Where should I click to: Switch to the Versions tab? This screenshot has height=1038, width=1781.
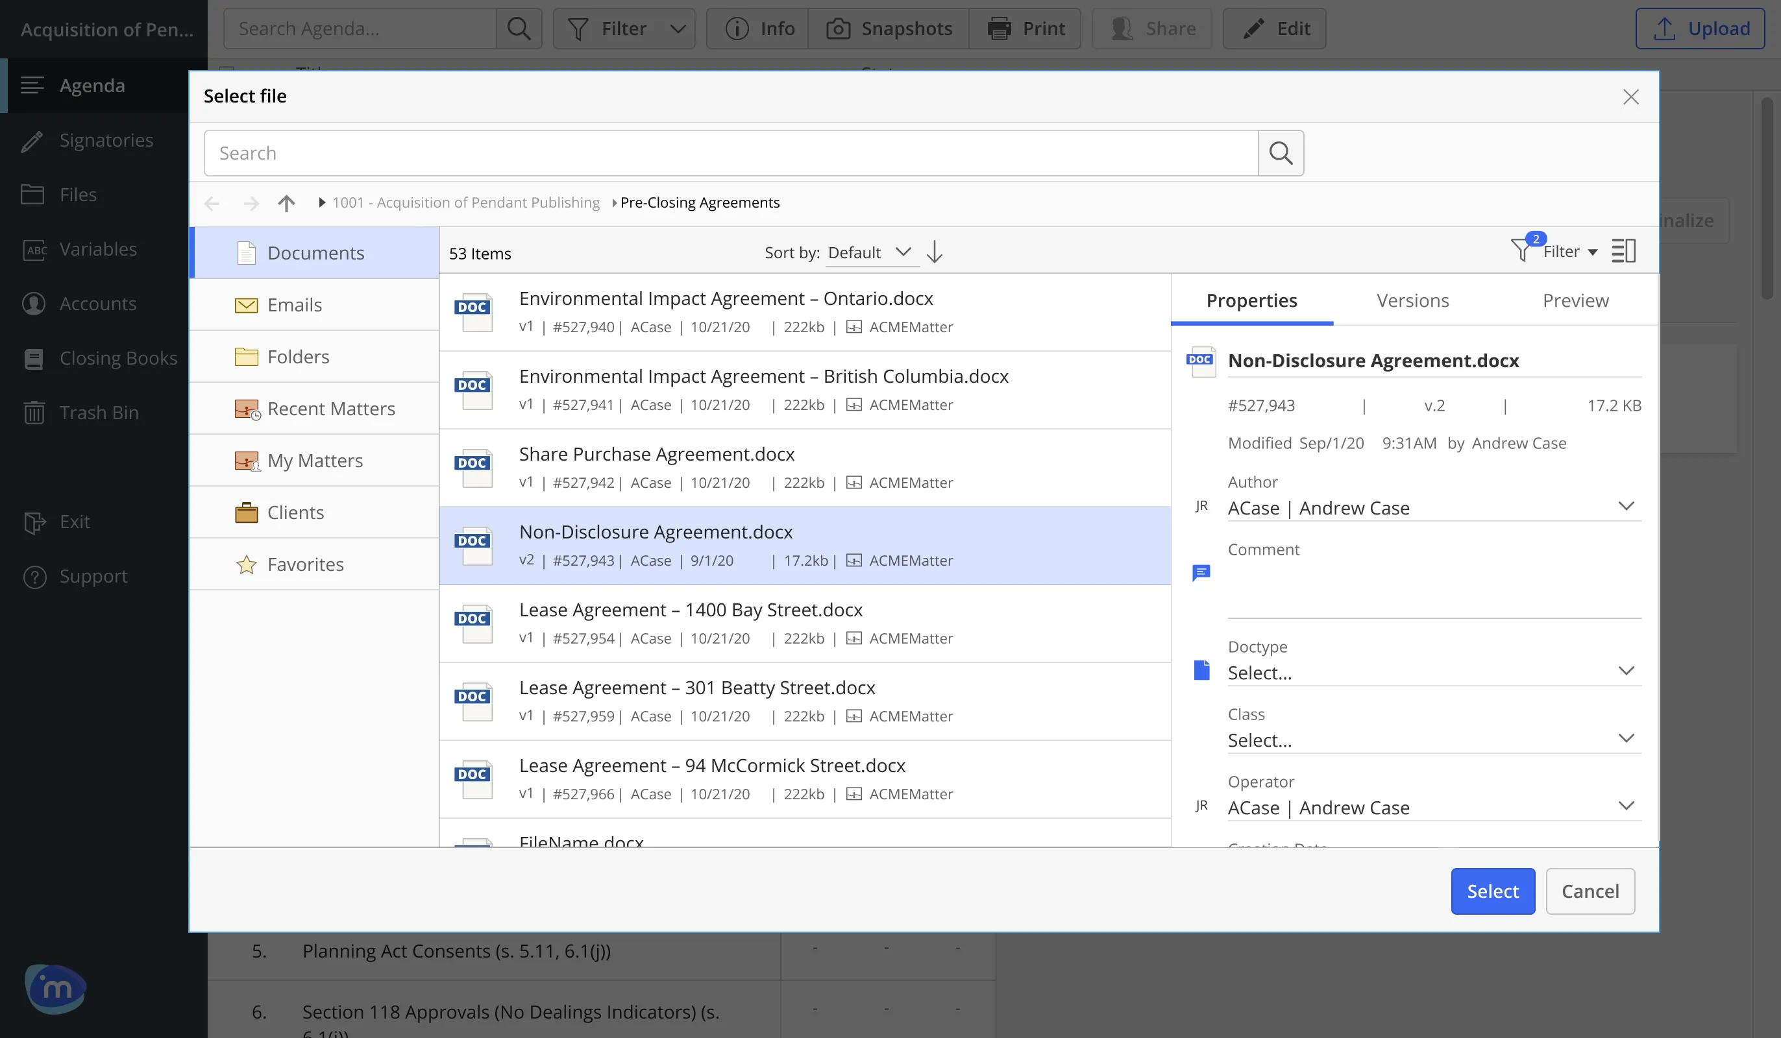1413,300
